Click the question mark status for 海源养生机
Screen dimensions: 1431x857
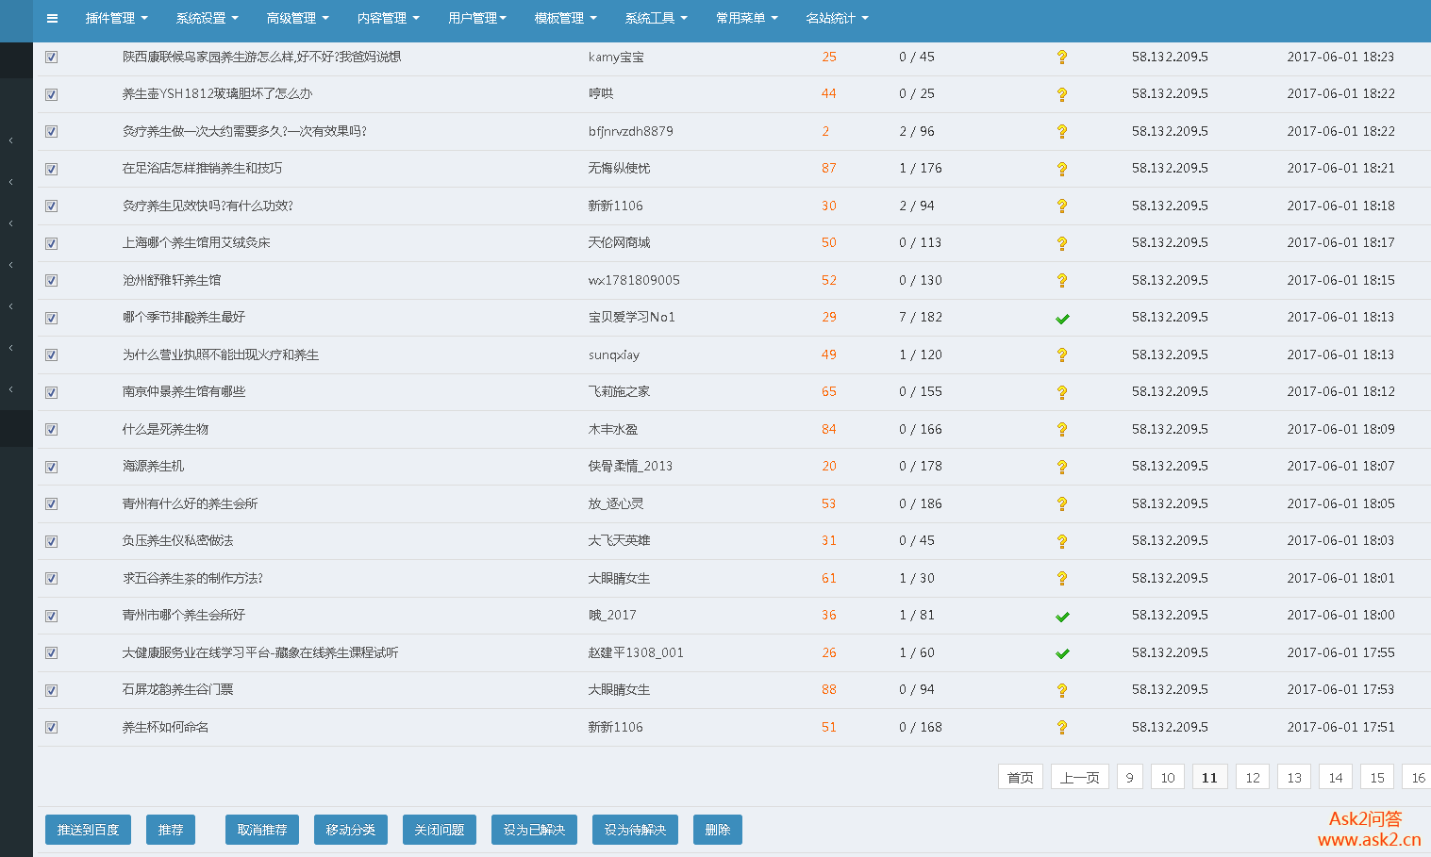[1062, 468]
